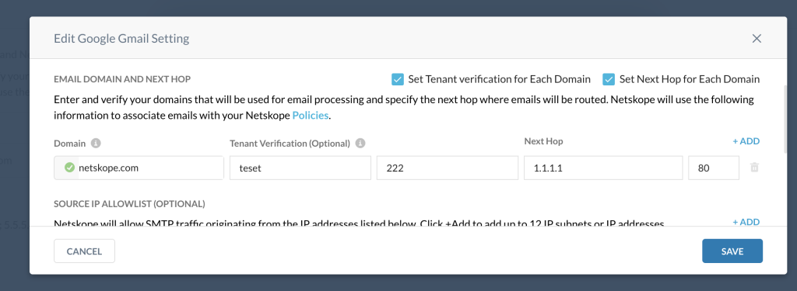The width and height of the screenshot is (797, 291).
Task: Close the Edit Google Gmail Setting dialog
Action: coord(757,39)
